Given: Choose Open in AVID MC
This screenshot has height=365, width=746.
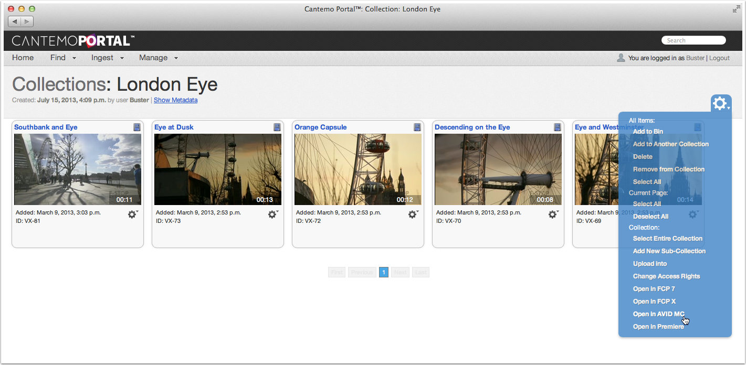Looking at the screenshot, I should point(659,314).
